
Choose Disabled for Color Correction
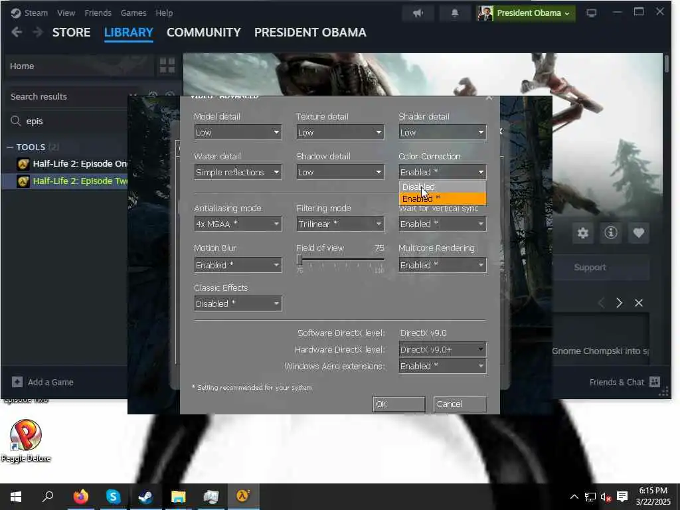click(x=442, y=187)
